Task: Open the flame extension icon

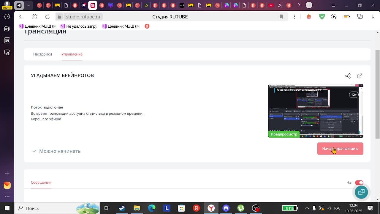Action: (309, 17)
